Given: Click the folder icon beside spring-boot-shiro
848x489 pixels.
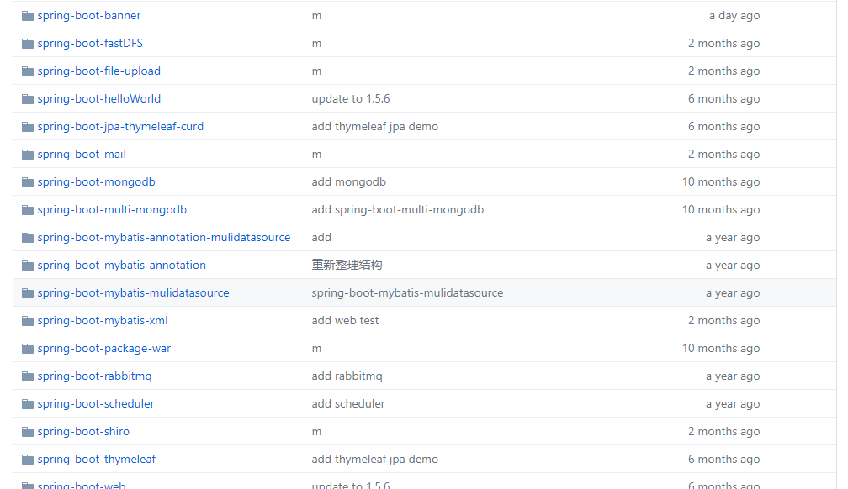Looking at the screenshot, I should (x=28, y=432).
